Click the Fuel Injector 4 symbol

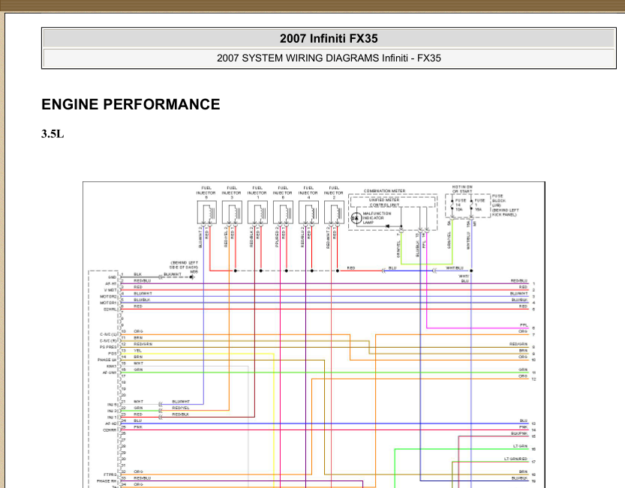pyautogui.click(x=308, y=212)
